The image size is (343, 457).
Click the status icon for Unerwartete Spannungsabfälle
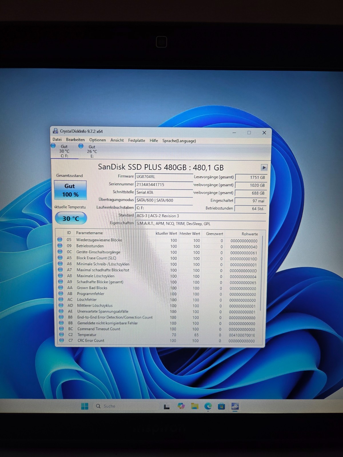point(61,311)
